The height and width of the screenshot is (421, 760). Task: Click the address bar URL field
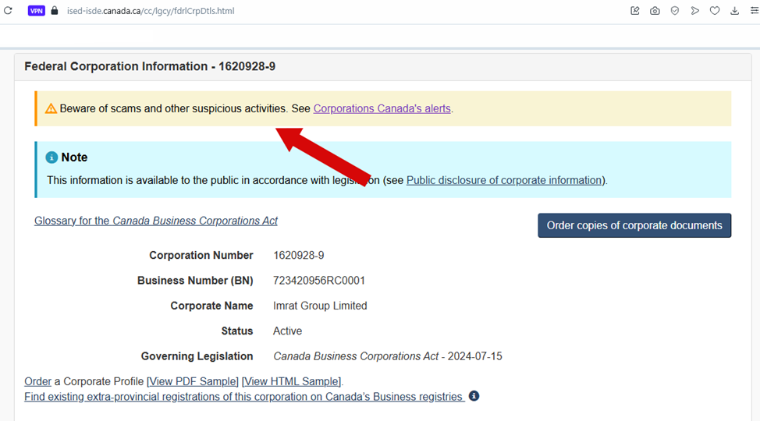click(x=234, y=11)
